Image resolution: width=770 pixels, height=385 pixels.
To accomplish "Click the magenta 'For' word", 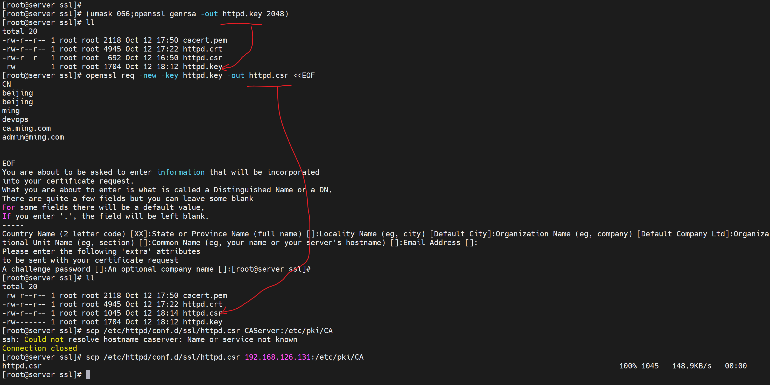I will 8,207.
